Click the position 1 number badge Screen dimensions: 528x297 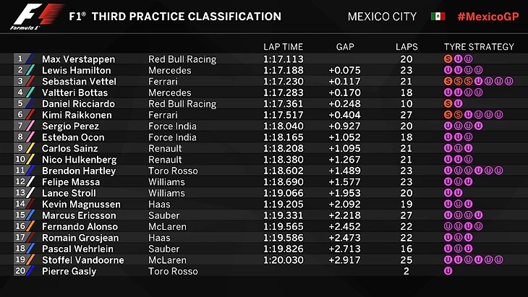(20, 59)
